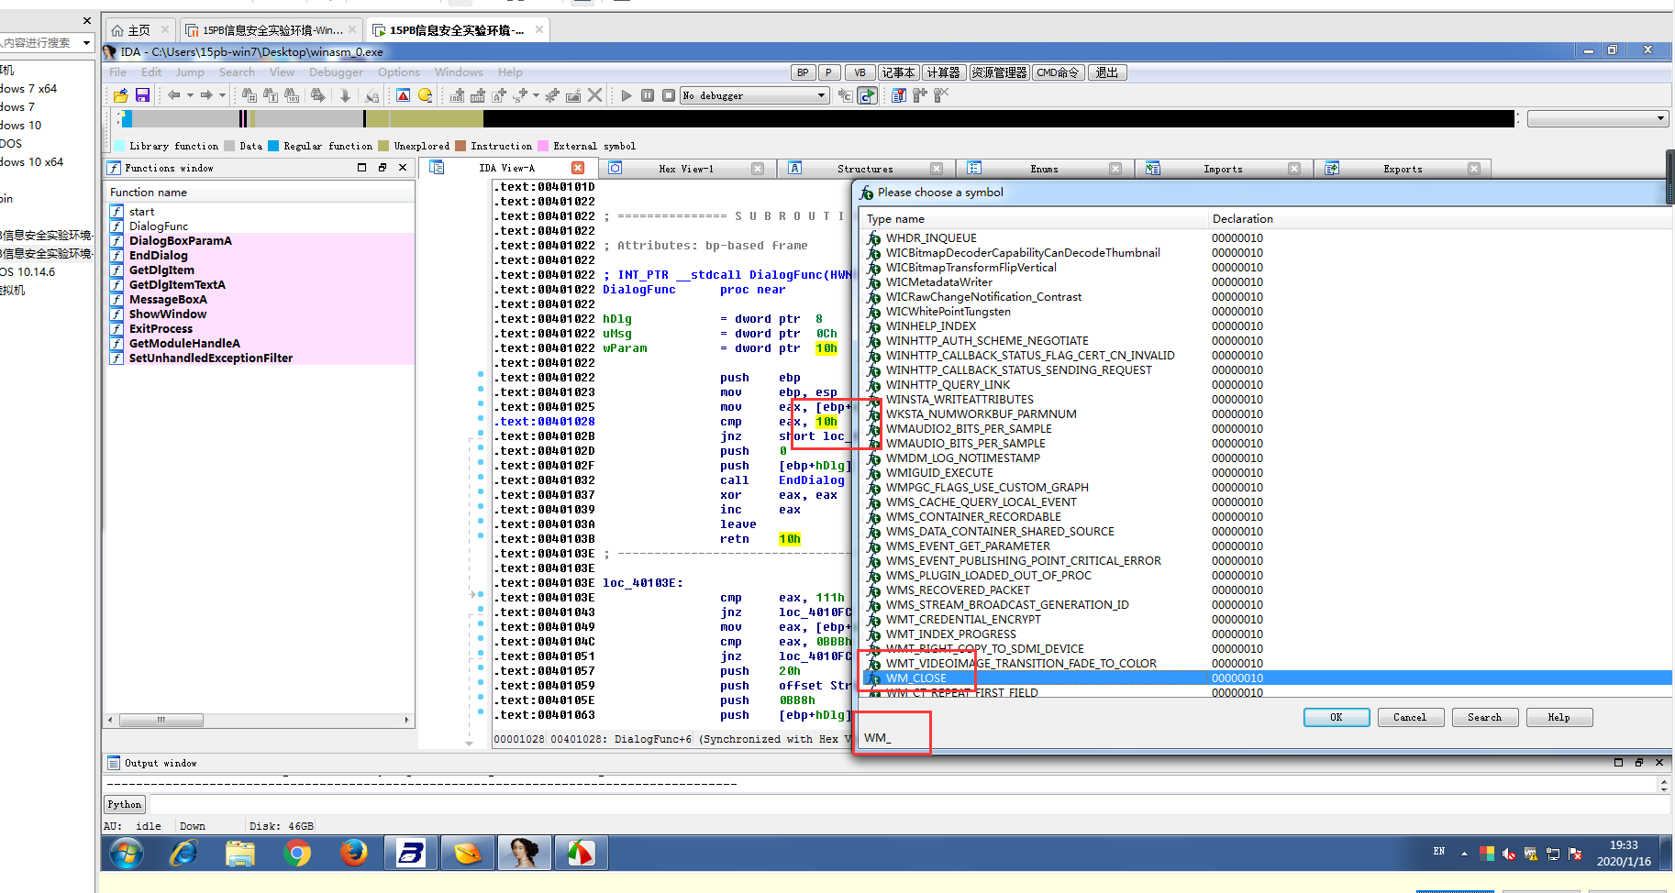Click the CMD命令 toolbar button
The height and width of the screenshot is (893, 1675).
(1059, 72)
